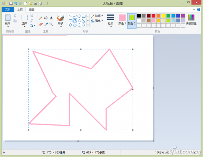Click the Crop icon
This screenshot has width=203, height=157.
point(31,16)
